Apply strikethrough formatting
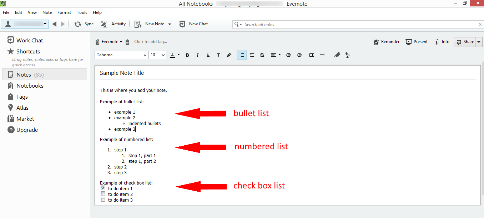Image resolution: width=484 pixels, height=218 pixels. 218,55
